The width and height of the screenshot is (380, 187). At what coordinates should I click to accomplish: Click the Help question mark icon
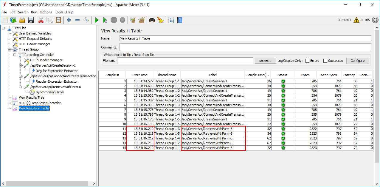pyautogui.click(x=179, y=20)
